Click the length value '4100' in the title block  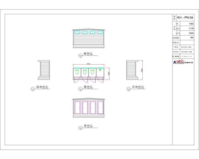(x=191, y=28)
